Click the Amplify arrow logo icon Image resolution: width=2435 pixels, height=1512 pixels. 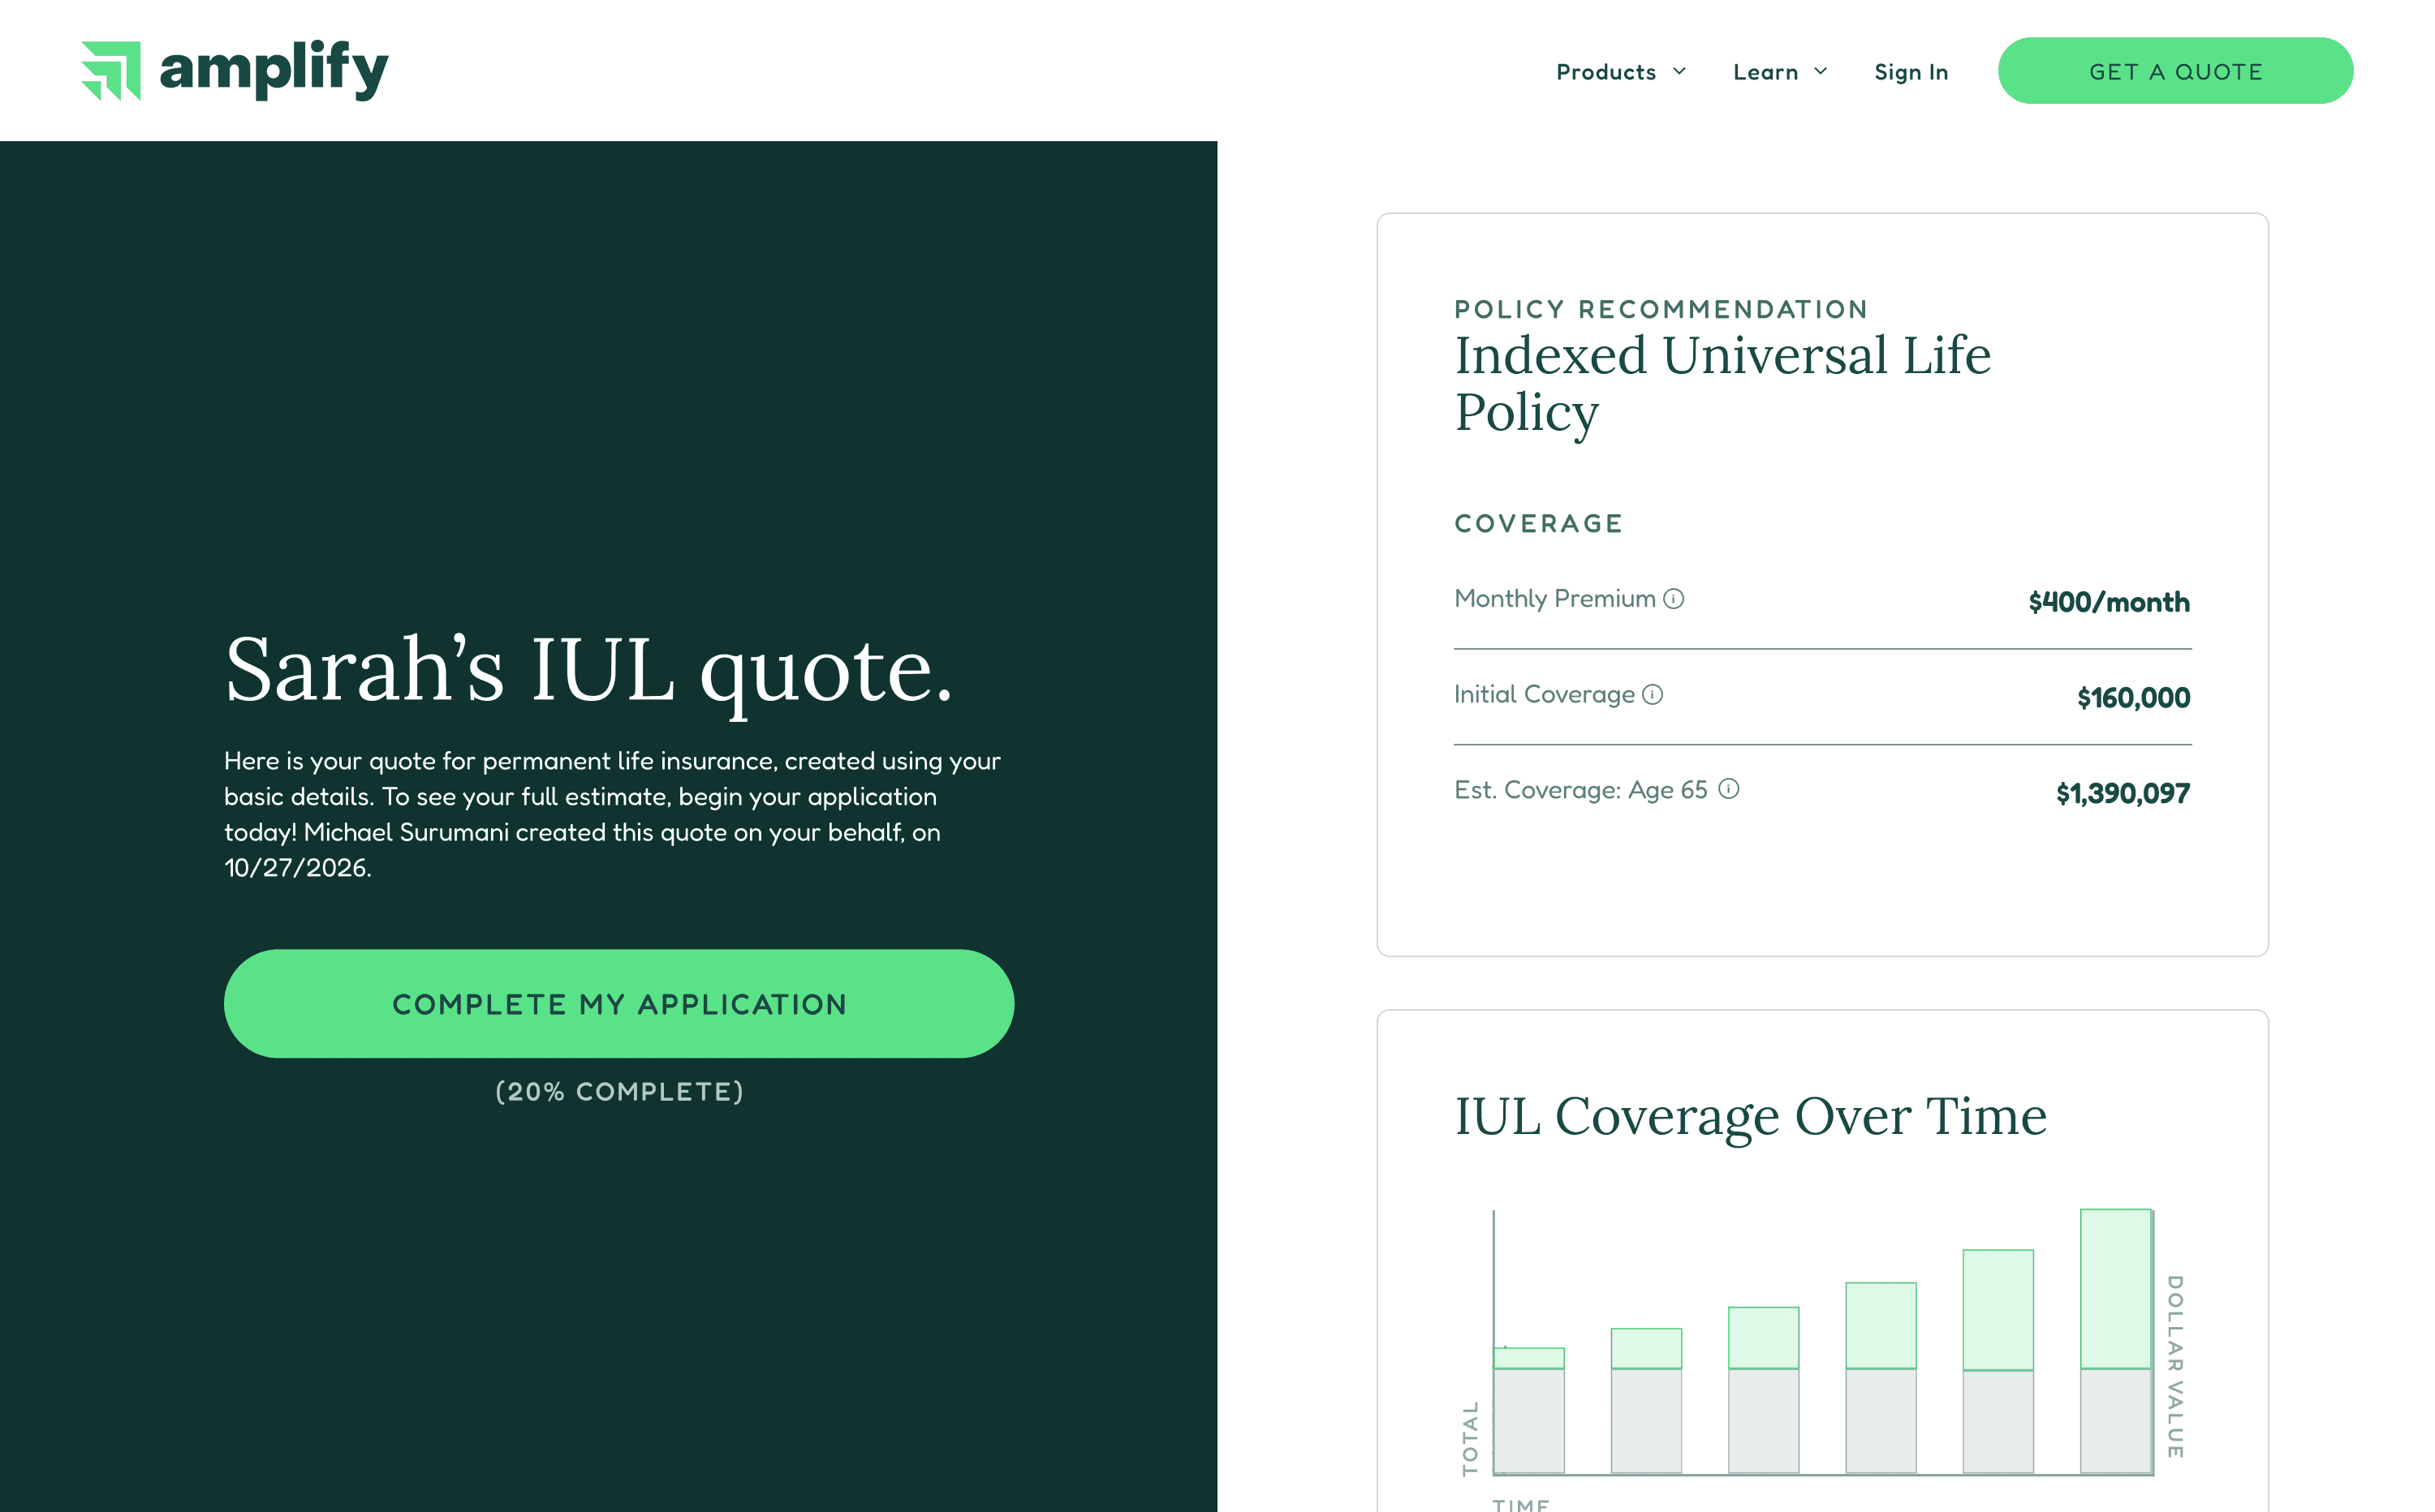pos(111,71)
